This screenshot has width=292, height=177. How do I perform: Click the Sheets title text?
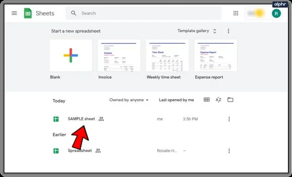pos(45,13)
